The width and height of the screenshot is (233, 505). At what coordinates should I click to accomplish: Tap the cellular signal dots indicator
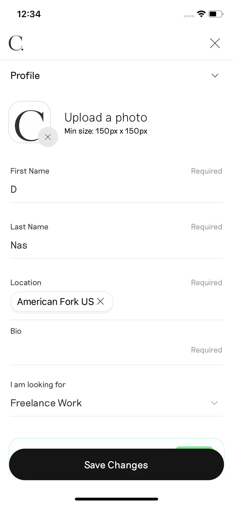[x=189, y=16]
